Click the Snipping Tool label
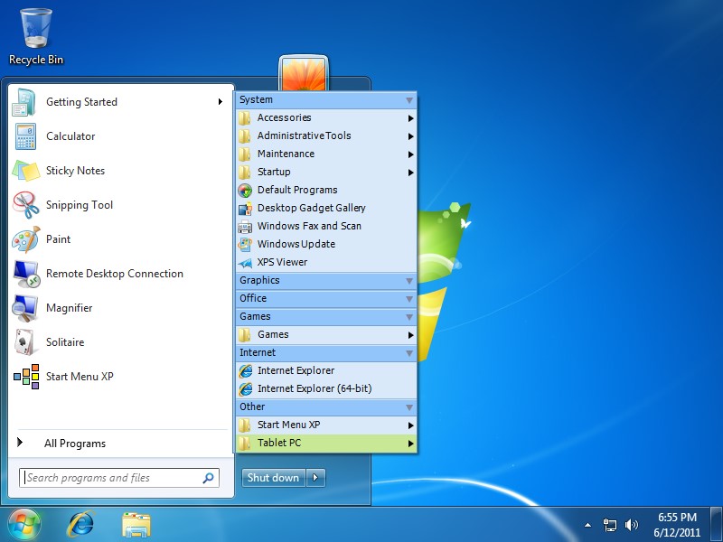723x542 pixels. point(80,205)
